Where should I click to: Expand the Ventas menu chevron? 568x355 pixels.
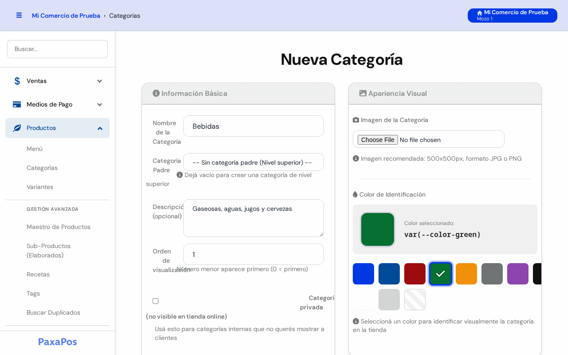pyautogui.click(x=100, y=81)
